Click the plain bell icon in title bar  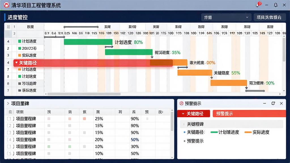[276, 5]
